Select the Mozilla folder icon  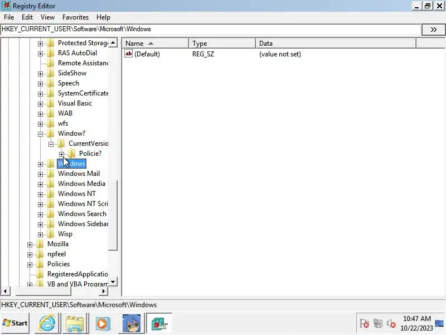pyautogui.click(x=40, y=244)
